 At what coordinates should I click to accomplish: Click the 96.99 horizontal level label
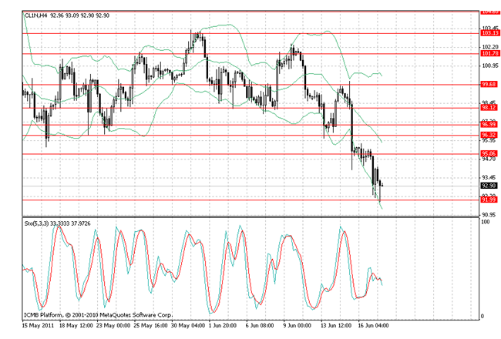coord(489,125)
